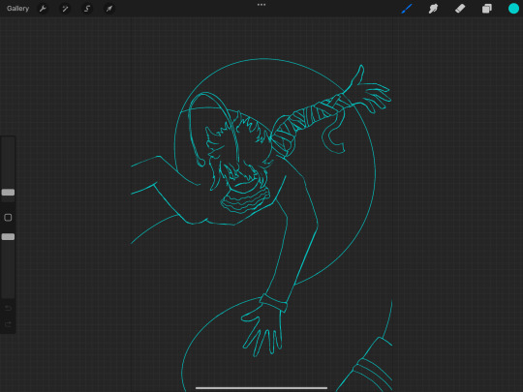Open the Actions wrench menu
Image resolution: width=523 pixels, height=392 pixels.
(43, 9)
